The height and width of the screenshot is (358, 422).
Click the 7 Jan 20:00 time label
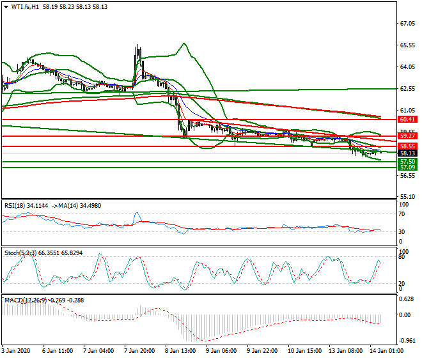139,351
